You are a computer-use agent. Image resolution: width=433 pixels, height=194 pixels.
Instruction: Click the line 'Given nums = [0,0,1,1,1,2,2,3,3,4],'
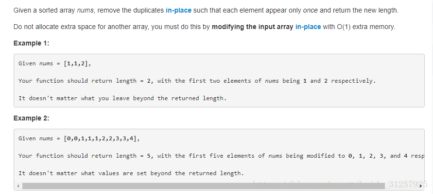79,138
